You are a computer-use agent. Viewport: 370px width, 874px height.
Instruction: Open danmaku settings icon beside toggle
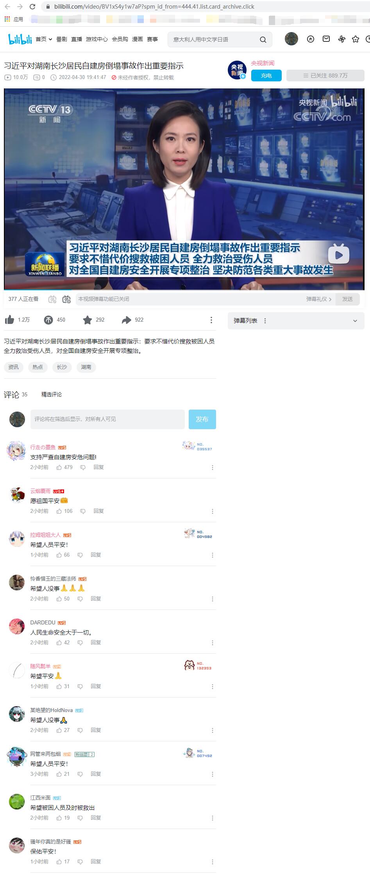point(67,299)
